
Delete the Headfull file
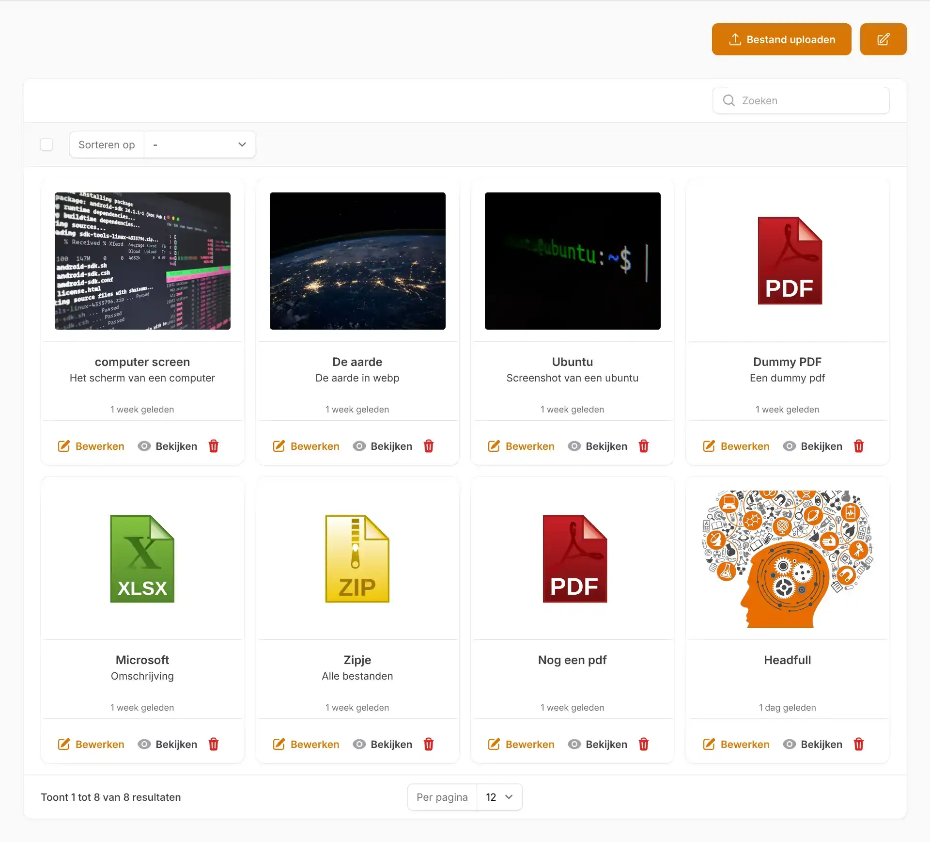pyautogui.click(x=859, y=744)
